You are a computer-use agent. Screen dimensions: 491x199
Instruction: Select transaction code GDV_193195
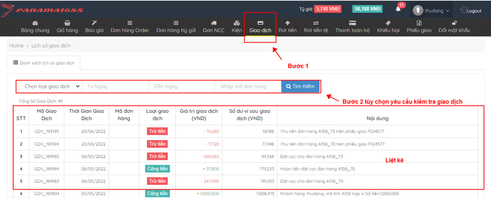pos(46,132)
